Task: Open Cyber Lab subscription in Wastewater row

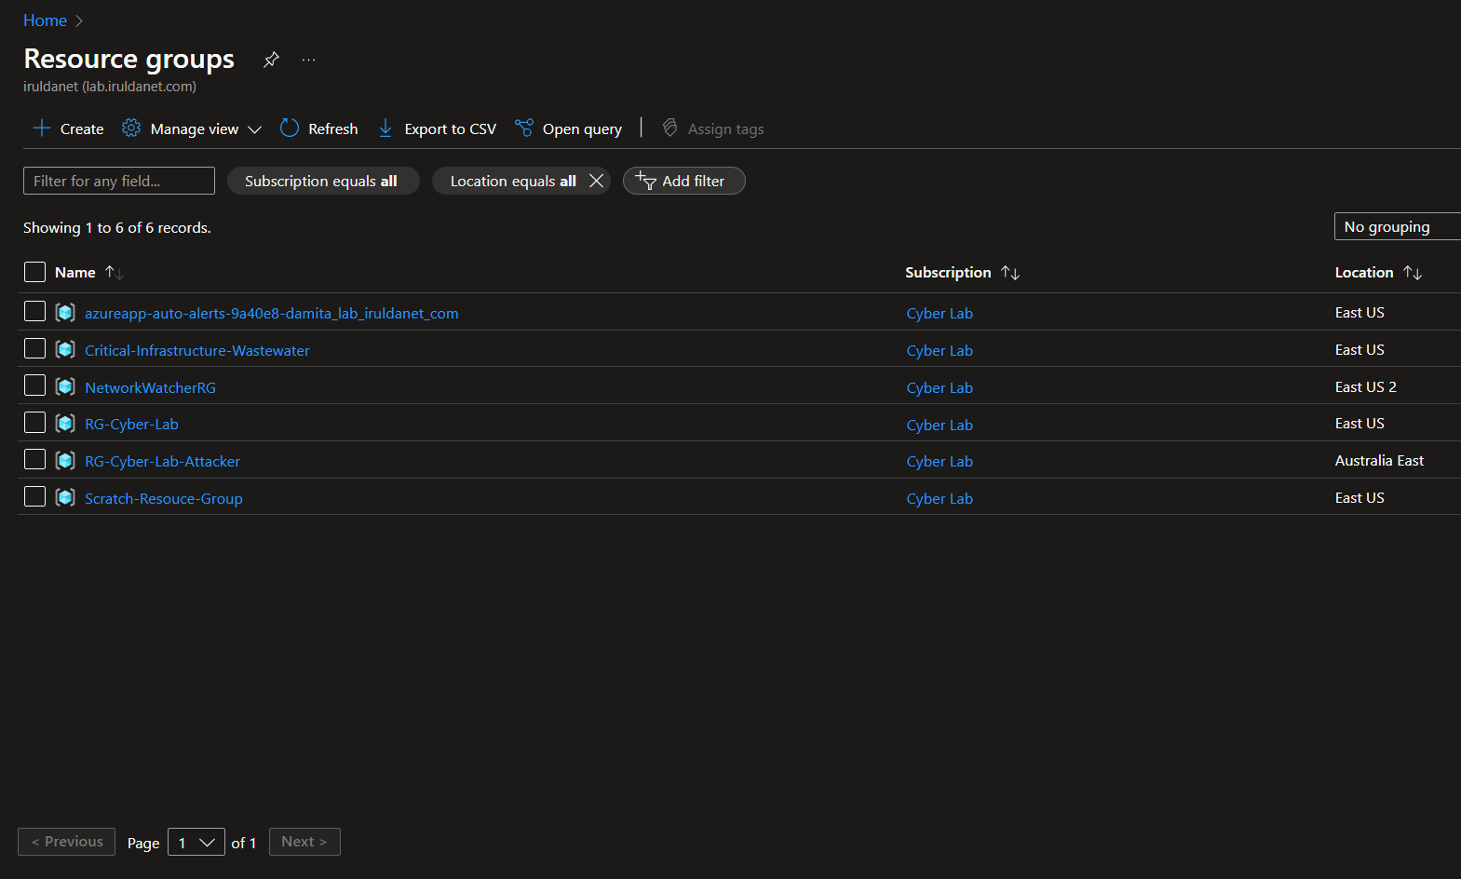Action: (x=940, y=350)
